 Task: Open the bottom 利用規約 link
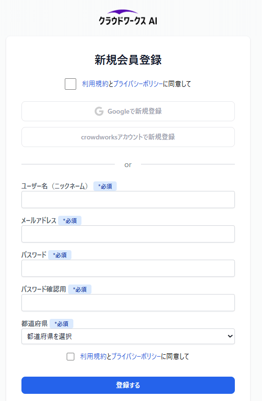click(93, 357)
